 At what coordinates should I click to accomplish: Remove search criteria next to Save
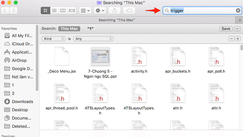pos(237,29)
